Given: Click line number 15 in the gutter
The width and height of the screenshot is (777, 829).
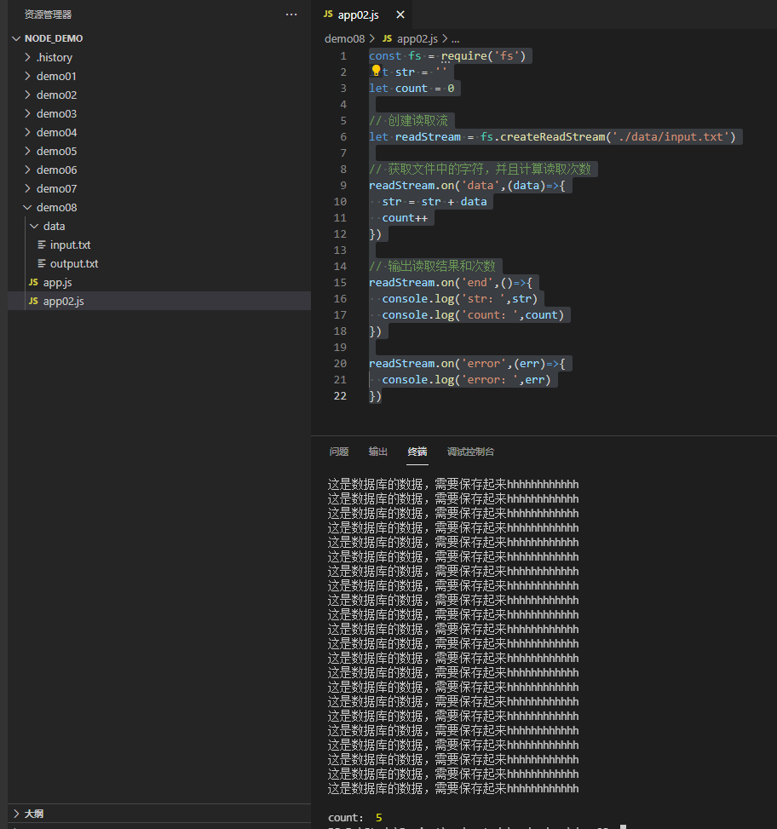Looking at the screenshot, I should tap(340, 282).
